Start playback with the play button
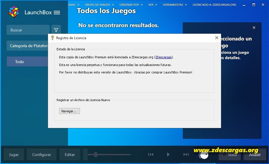Viewport: 269px width, 164px height. tap(168, 155)
